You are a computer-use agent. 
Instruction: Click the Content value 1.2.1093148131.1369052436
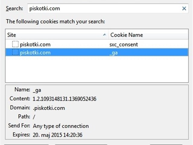coord(64,99)
